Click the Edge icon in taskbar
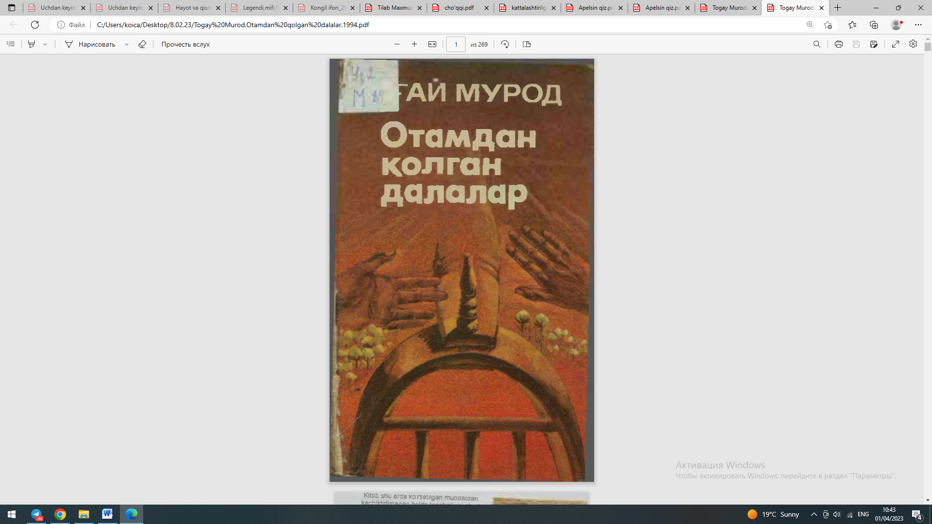932x524 pixels. [x=132, y=514]
